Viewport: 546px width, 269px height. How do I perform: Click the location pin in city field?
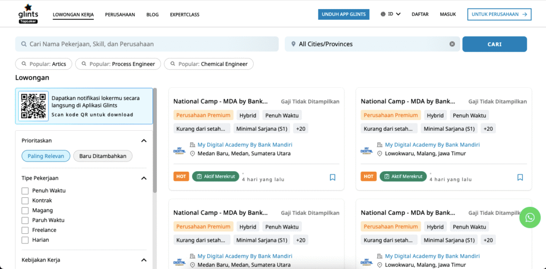293,44
